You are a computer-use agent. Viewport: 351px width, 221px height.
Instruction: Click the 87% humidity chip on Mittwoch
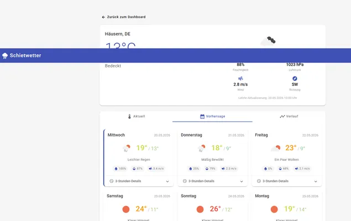pos(138,169)
